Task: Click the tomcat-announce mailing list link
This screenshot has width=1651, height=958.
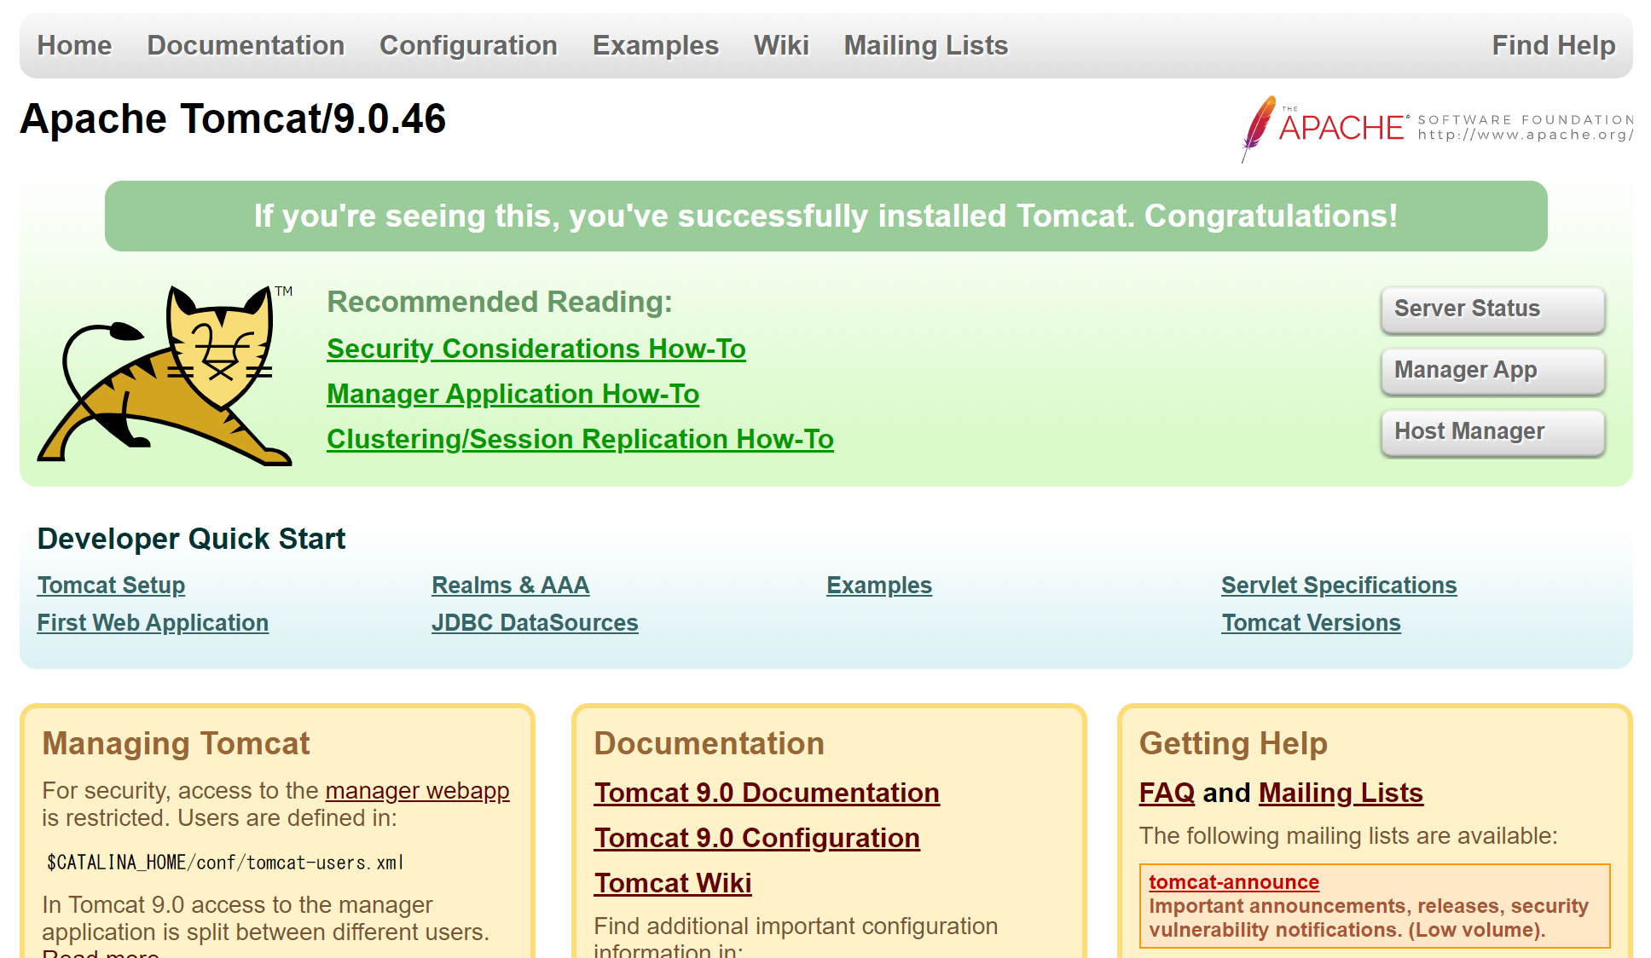Action: pyautogui.click(x=1233, y=882)
